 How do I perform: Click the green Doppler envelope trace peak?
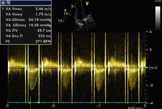32,89
